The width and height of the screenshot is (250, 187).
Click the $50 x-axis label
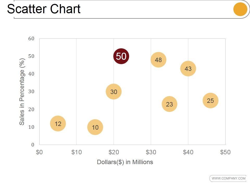[225, 152]
